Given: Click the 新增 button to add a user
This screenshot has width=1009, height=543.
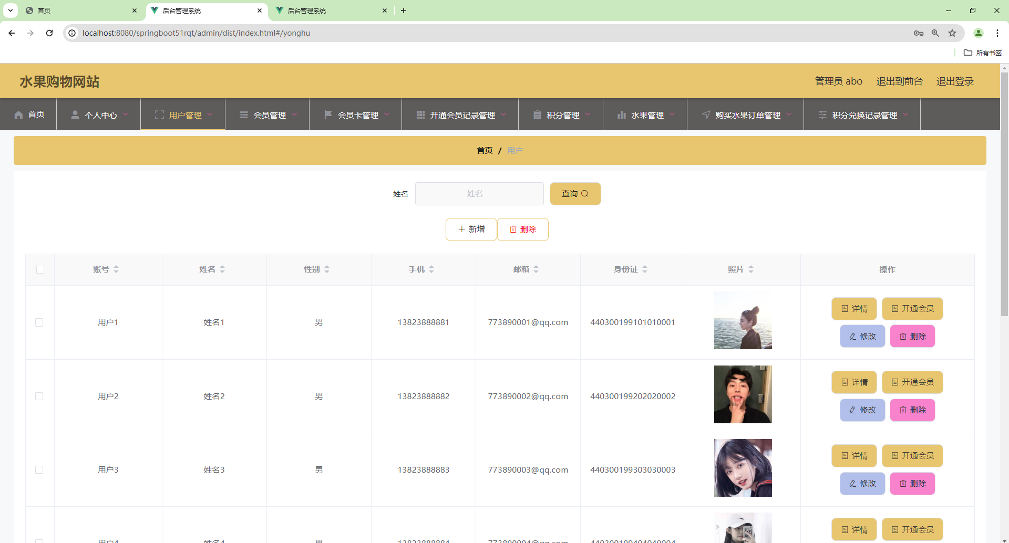Looking at the screenshot, I should tap(471, 229).
